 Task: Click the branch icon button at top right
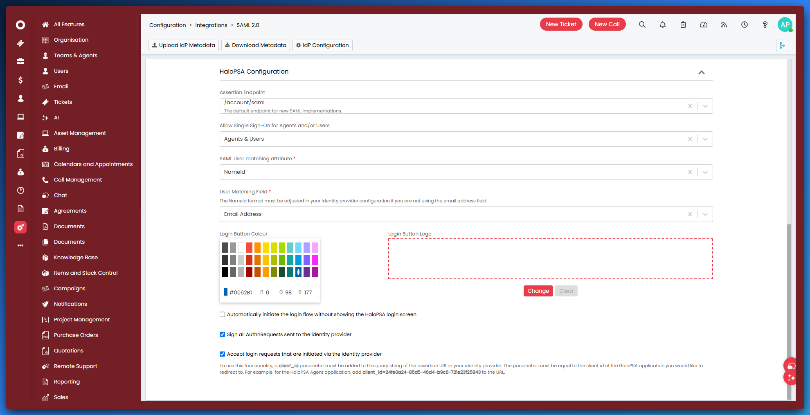click(782, 45)
